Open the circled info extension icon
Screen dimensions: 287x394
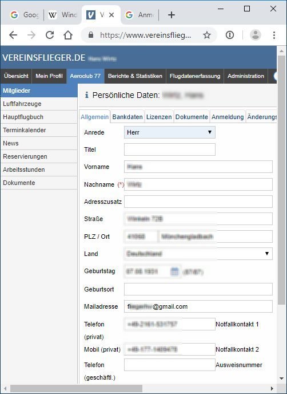[230, 35]
